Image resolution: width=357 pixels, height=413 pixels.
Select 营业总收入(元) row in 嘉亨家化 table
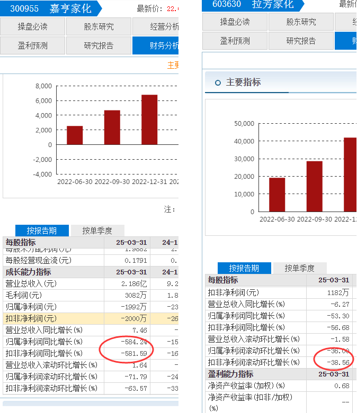pos(91,283)
